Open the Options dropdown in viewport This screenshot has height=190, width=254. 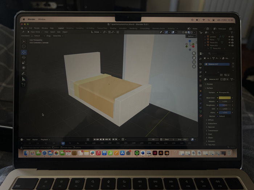click(x=191, y=36)
